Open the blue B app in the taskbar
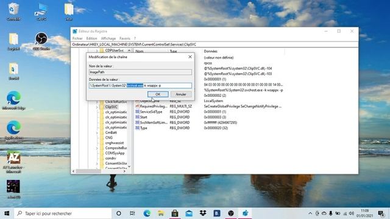Image resolution: width=390 pixels, height=219 pixels. point(217,214)
